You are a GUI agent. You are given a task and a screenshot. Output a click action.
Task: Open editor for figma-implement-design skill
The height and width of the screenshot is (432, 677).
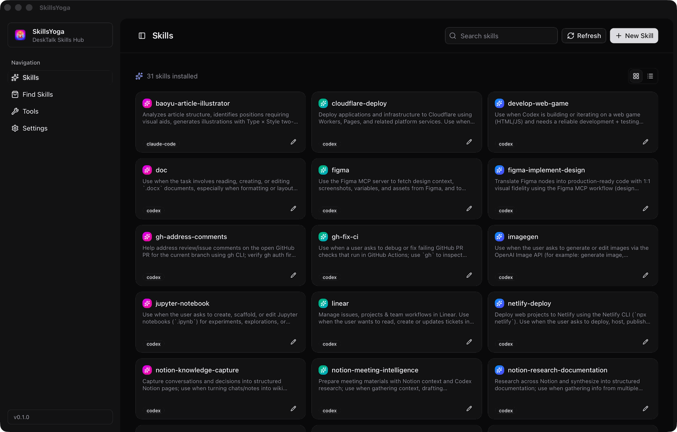point(645,209)
